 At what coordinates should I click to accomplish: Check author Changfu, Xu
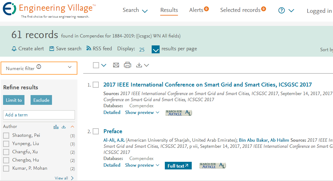point(6,152)
